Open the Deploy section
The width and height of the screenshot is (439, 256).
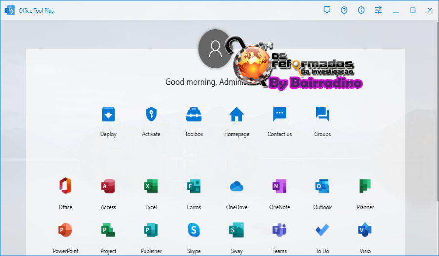[108, 114]
